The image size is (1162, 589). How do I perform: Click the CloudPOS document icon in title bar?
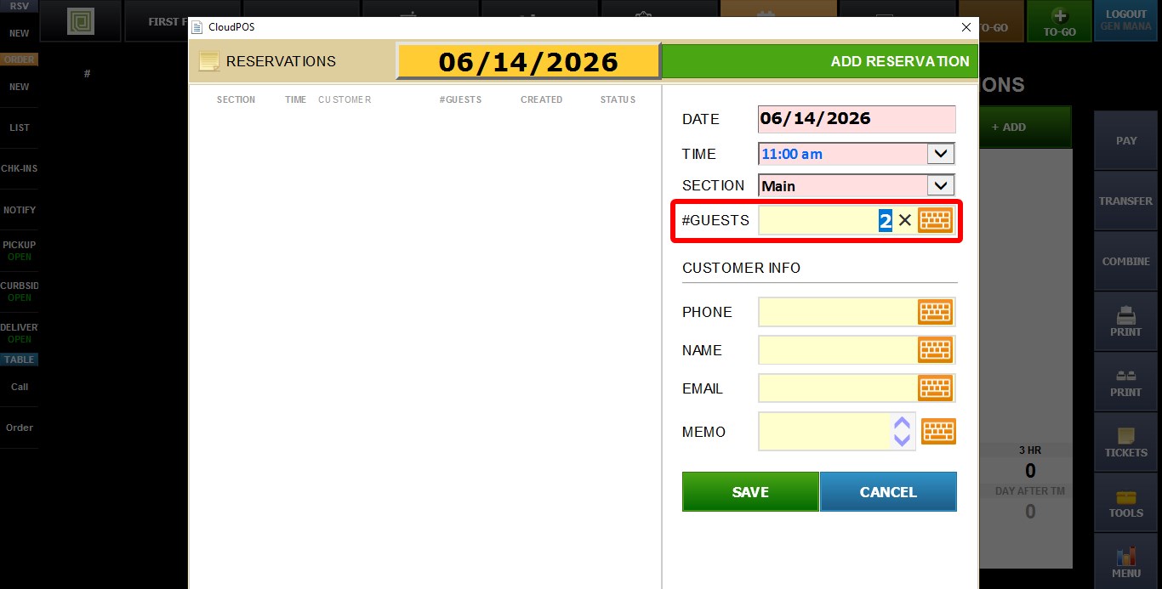(197, 27)
